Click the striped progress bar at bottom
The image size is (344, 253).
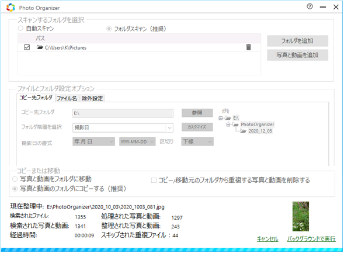pyautogui.click(x=172, y=249)
